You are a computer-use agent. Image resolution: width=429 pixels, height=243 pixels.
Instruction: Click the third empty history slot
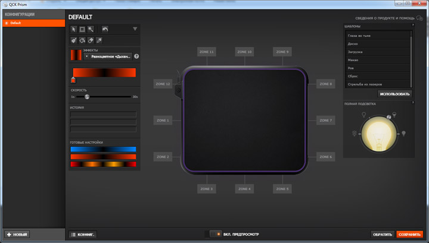(x=104, y=130)
